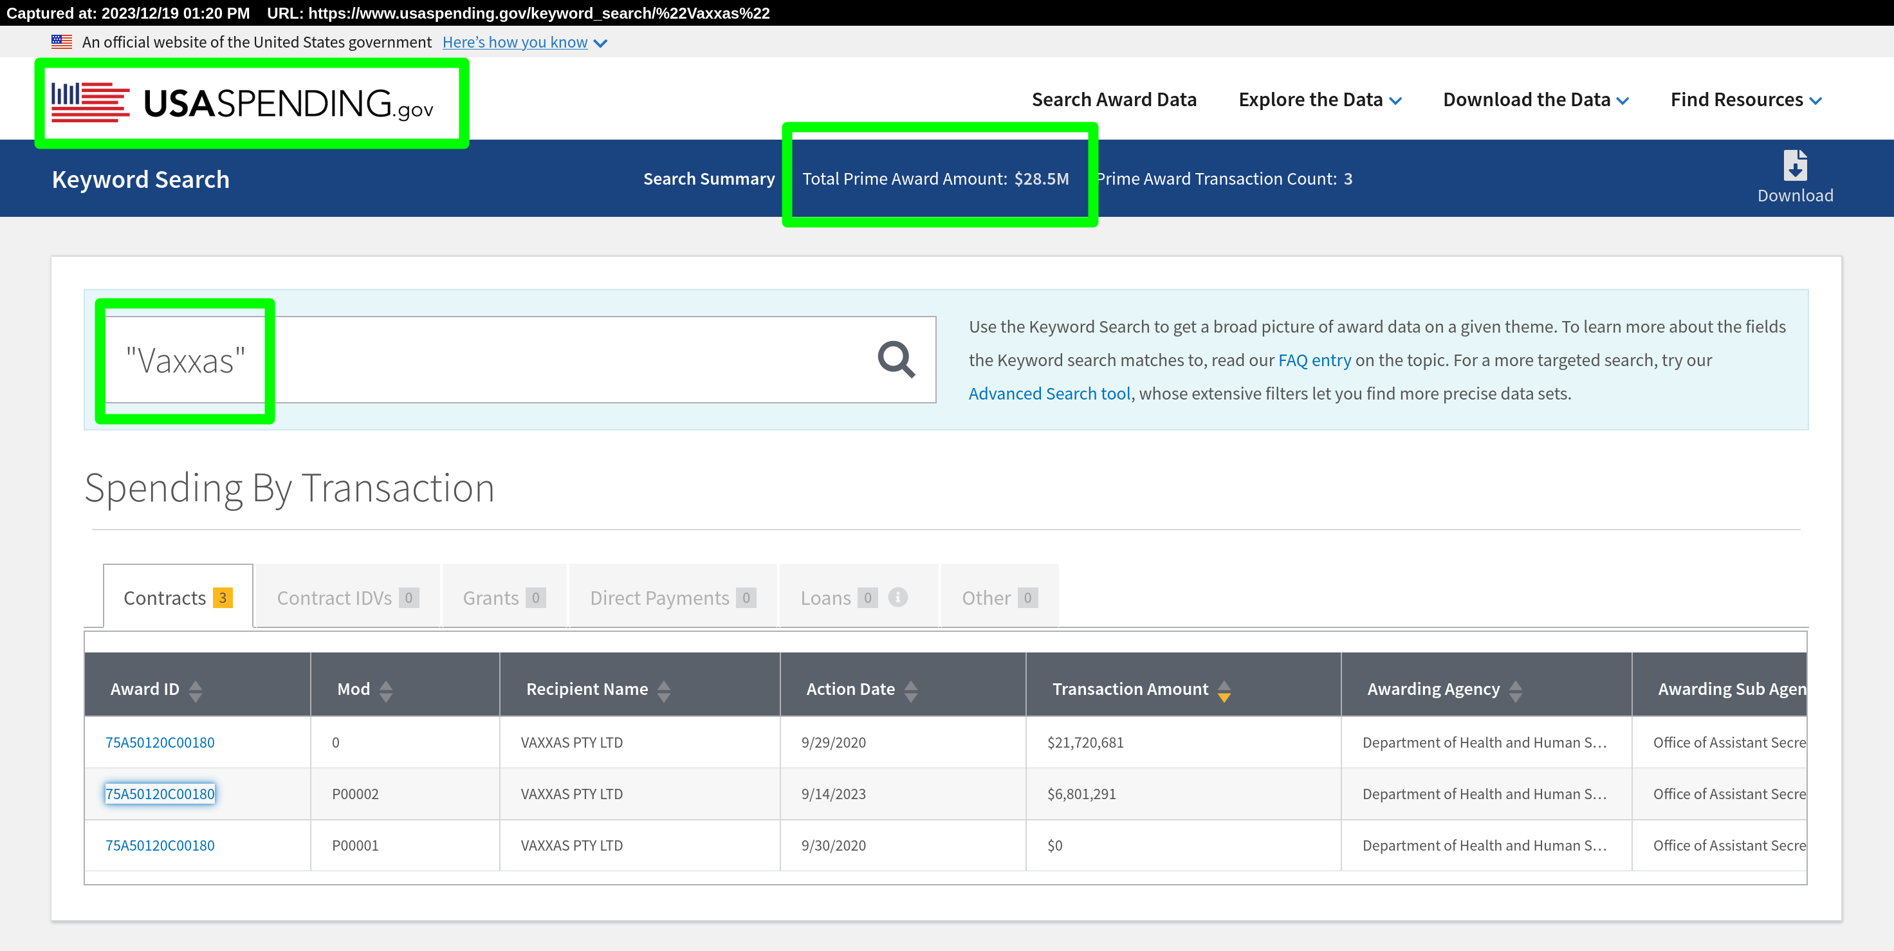The image size is (1894, 951).
Task: Sort by Recipient Name column arrows
Action: click(x=664, y=690)
